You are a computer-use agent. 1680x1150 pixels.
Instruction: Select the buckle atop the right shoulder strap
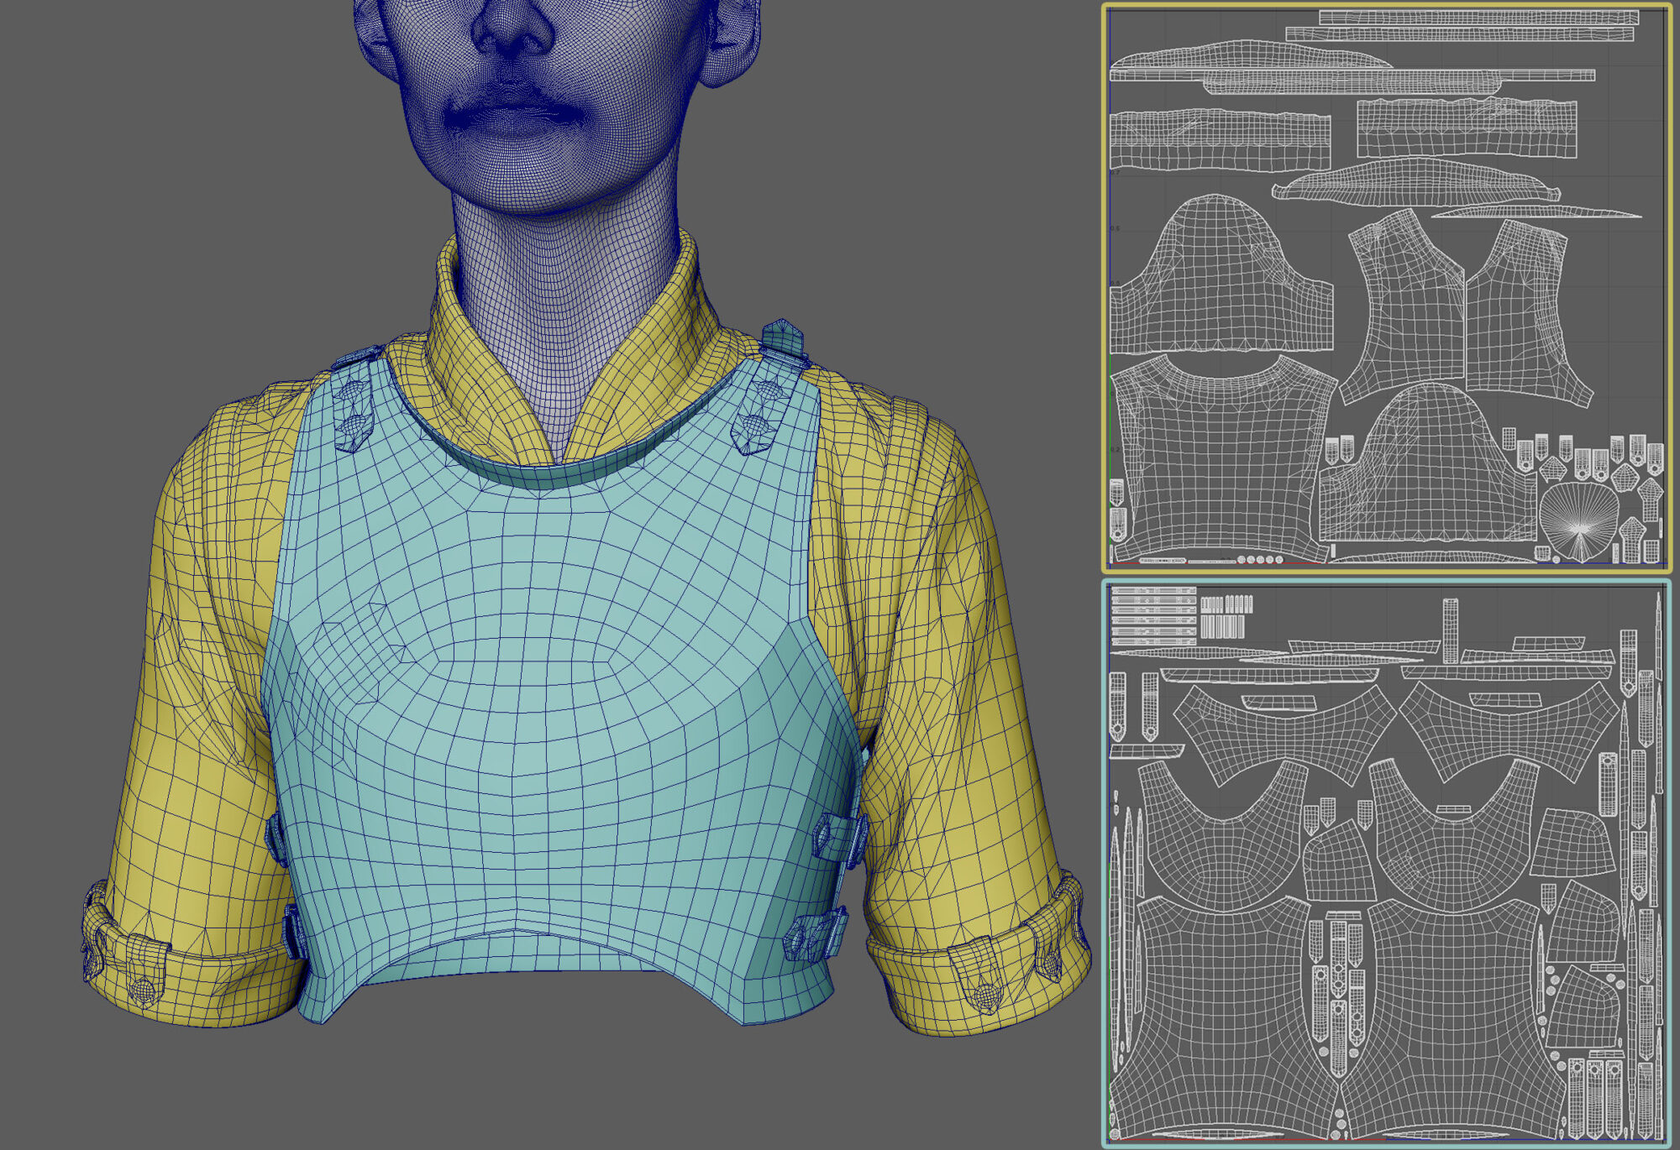784,338
